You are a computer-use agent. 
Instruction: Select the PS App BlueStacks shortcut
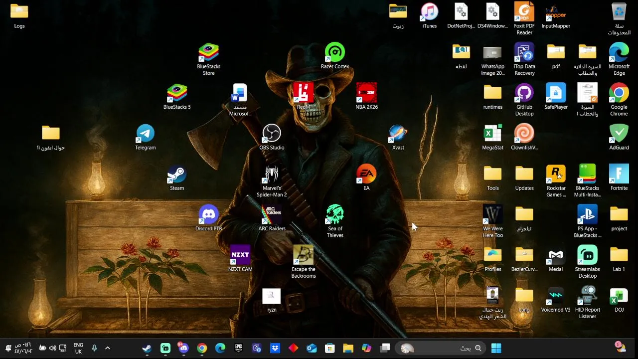click(588, 221)
